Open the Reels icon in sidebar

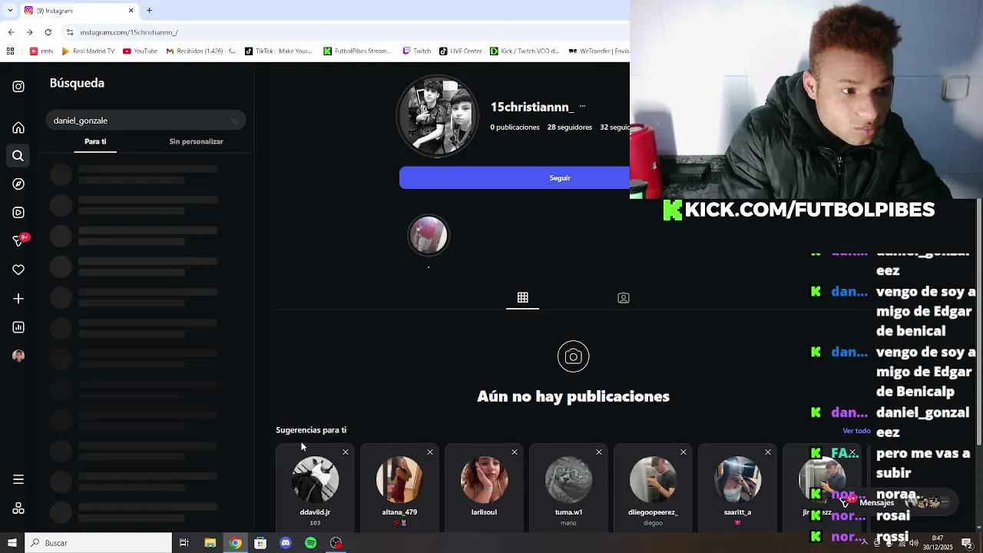point(18,213)
